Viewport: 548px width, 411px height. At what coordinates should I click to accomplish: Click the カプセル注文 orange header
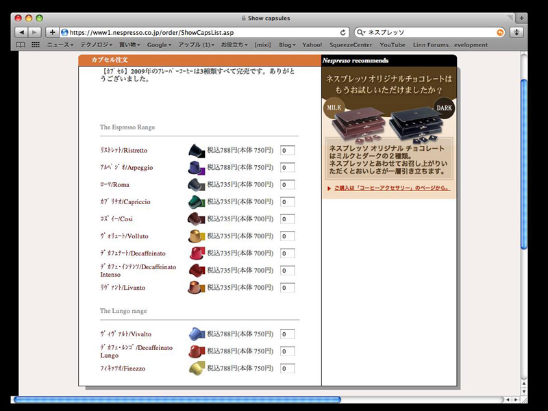click(199, 60)
